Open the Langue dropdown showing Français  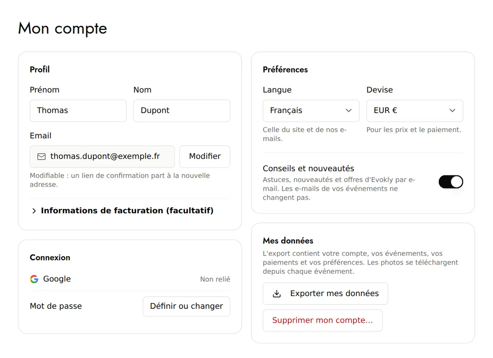311,111
